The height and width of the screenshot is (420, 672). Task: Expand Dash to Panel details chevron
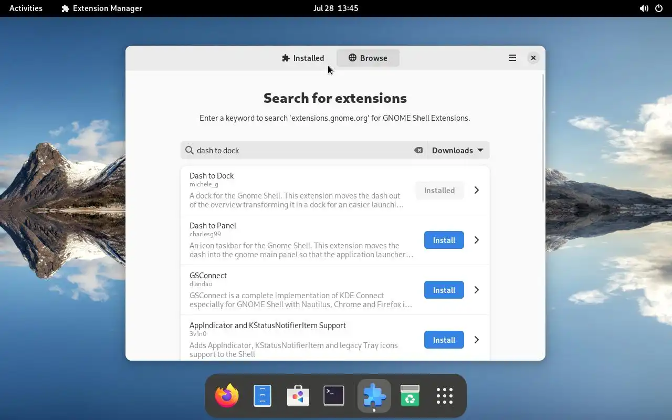click(x=477, y=240)
